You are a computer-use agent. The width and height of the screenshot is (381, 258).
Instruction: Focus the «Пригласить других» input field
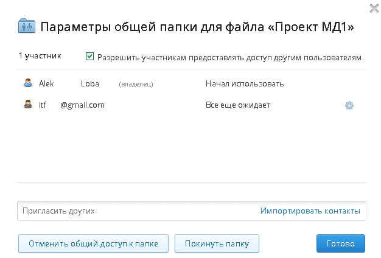pyautogui.click(x=134, y=211)
